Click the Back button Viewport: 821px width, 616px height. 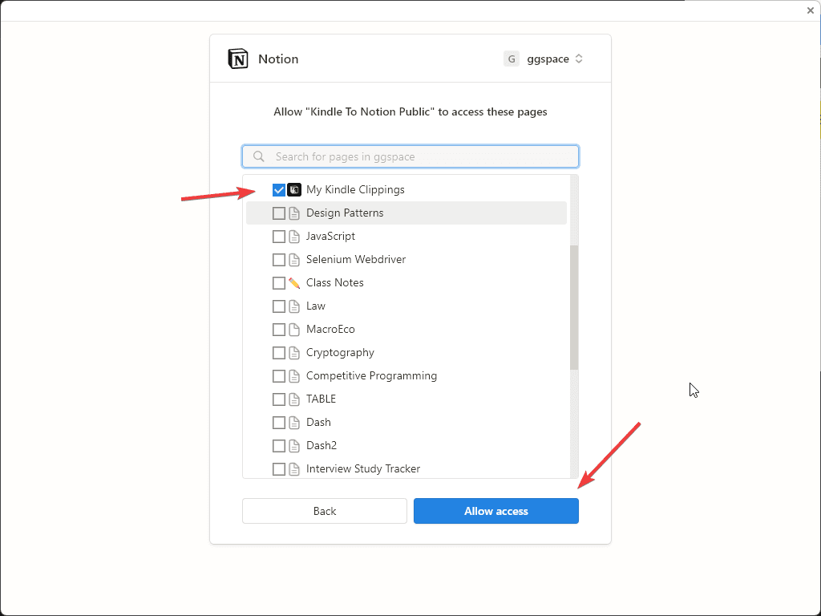click(325, 511)
